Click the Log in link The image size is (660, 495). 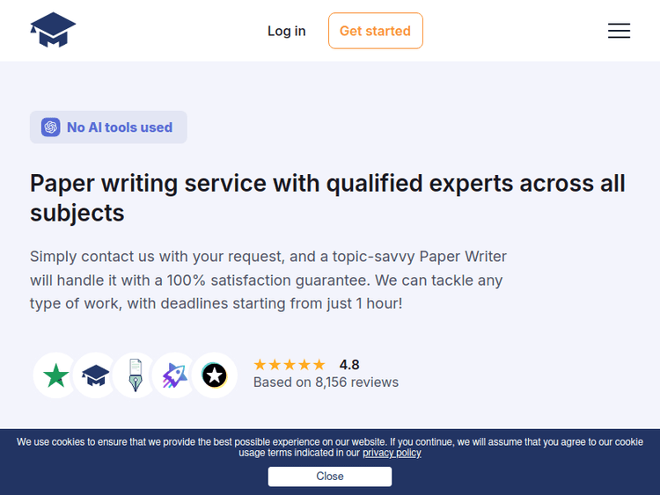[x=286, y=31]
